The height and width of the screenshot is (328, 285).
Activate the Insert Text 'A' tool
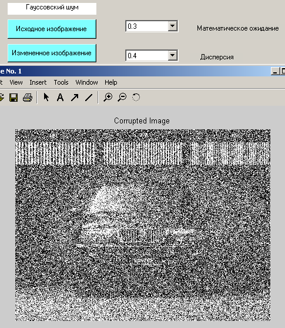pyautogui.click(x=60, y=97)
